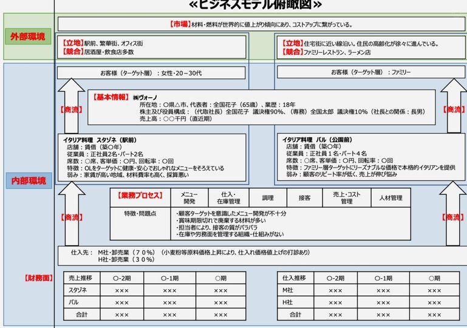Screen dimensions: 467x328
Task: Select the '【市場】' line about rising material costs
Action: (261, 24)
